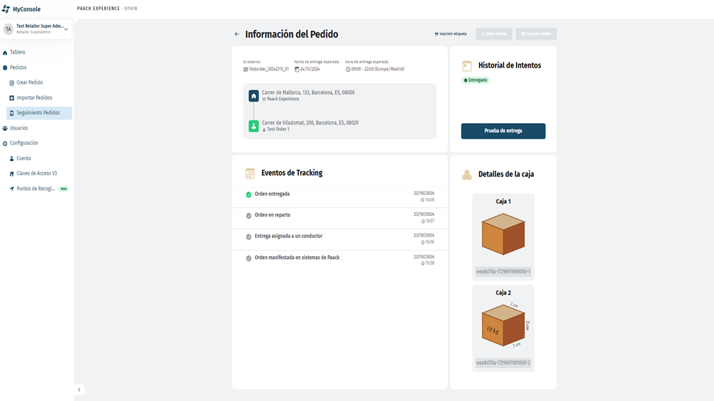Expand the Configuración sidebar section
This screenshot has height=401, width=714.
[24, 143]
